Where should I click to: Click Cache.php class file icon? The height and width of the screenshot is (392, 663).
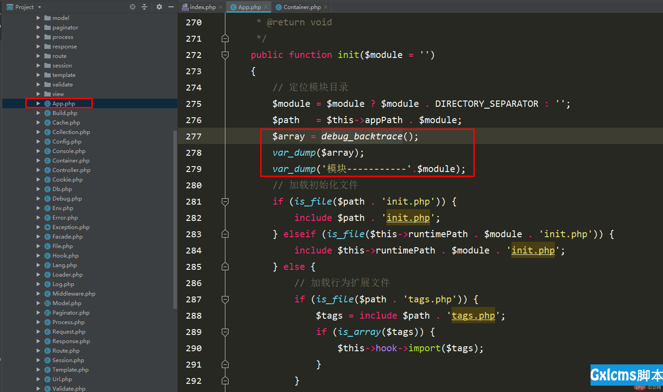48,123
